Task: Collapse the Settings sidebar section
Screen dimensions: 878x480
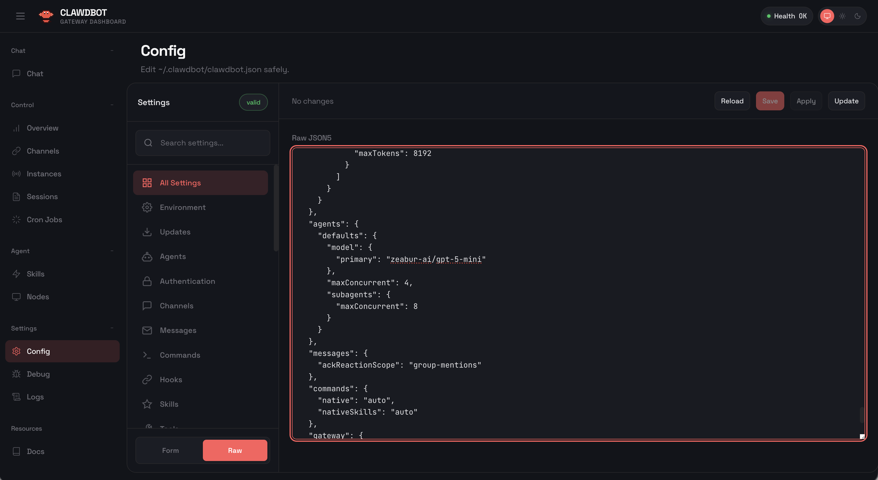Action: [112, 328]
